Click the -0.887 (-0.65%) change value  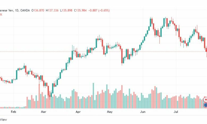click(x=99, y=10)
